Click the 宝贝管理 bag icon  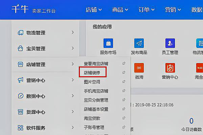click(20, 49)
